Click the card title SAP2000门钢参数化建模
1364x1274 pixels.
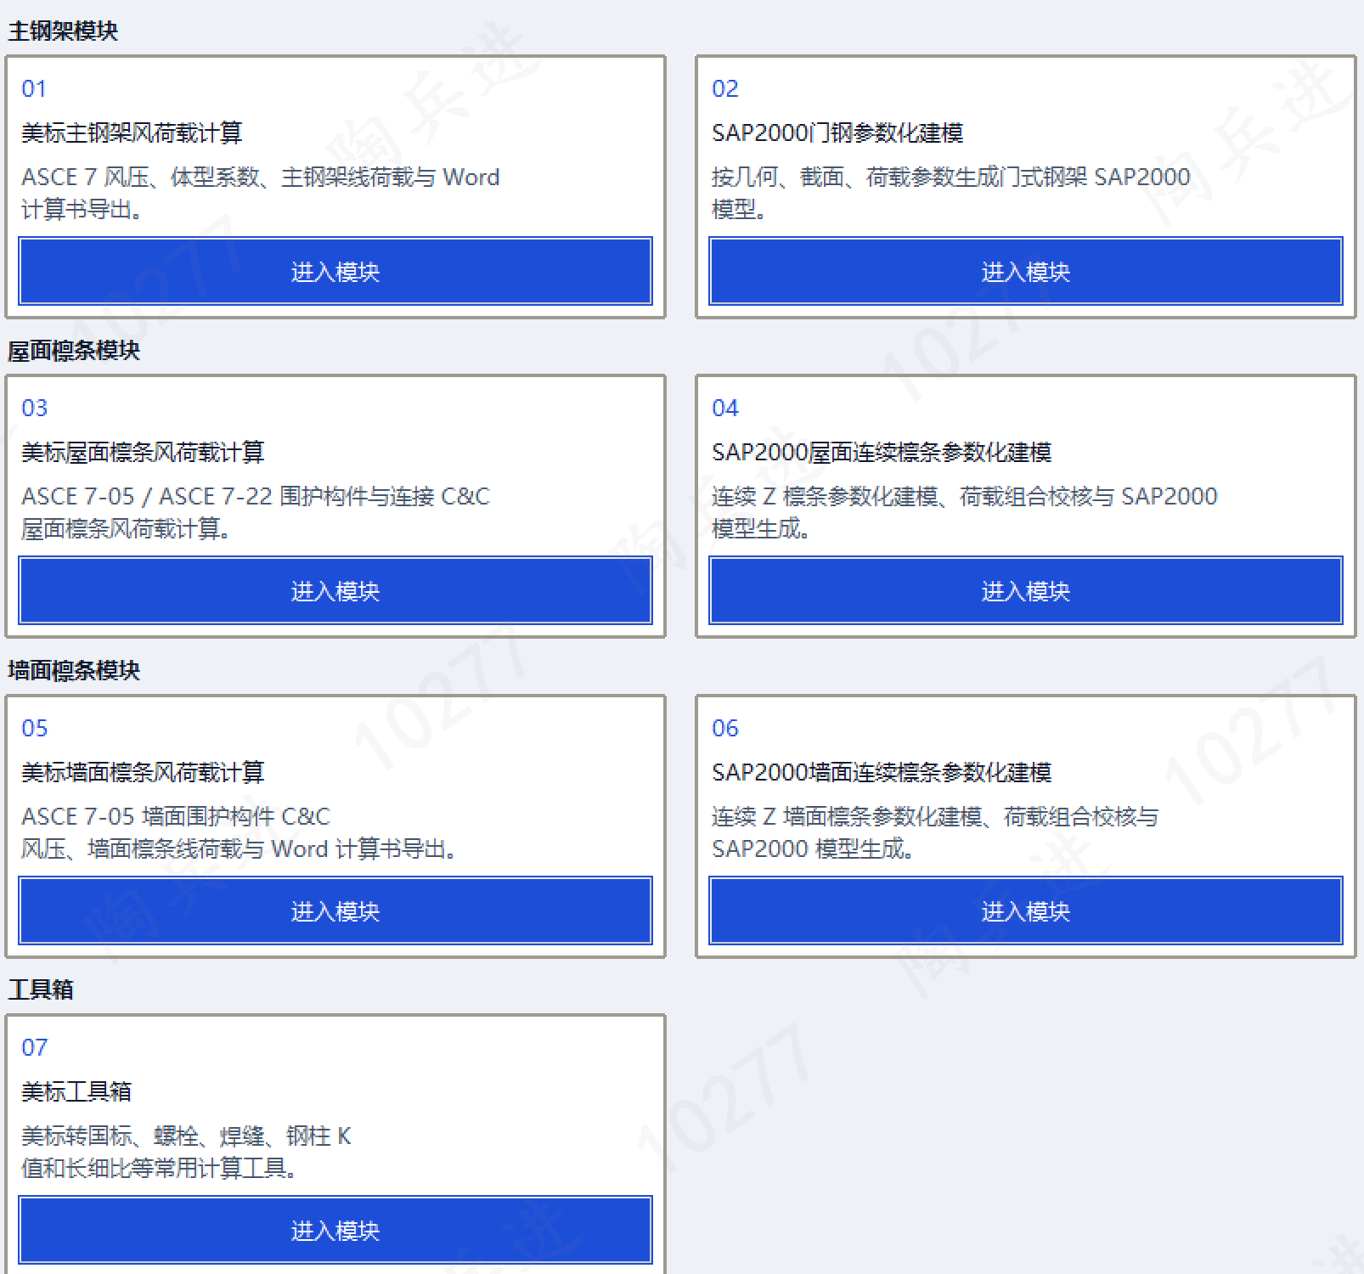pyautogui.click(x=837, y=133)
